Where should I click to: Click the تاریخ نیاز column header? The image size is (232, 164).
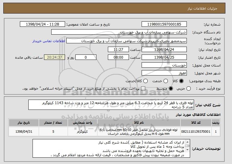(x=24, y=123)
